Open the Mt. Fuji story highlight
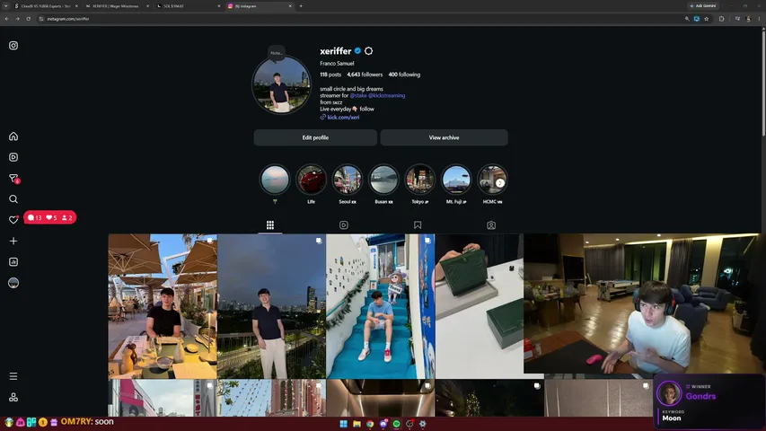This screenshot has width=766, height=431. [456, 180]
